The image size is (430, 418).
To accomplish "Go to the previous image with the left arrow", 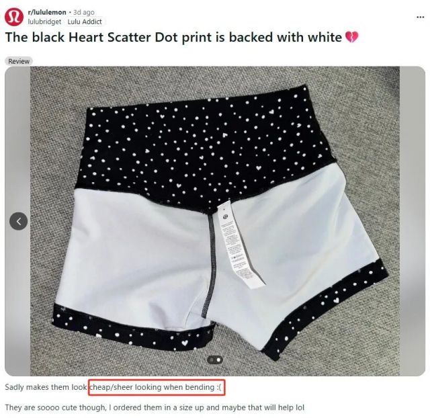I will click(18, 221).
